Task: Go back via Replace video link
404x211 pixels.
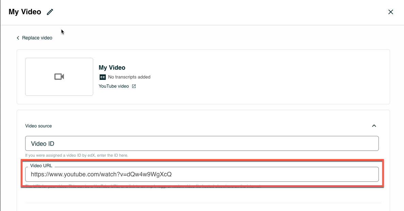Action: click(37, 38)
